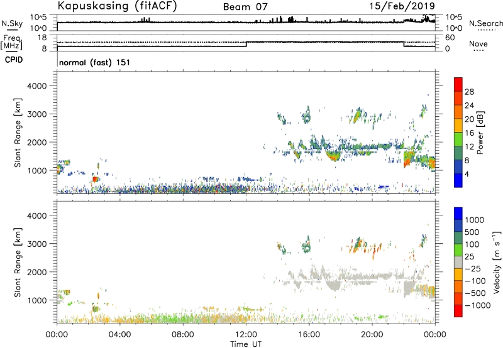Click the '3000' tick on the velocity panel
The image size is (503, 348).
[36, 244]
